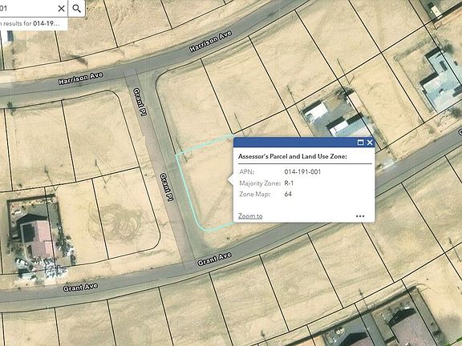Image resolution: width=462 pixels, height=346 pixels.
Task: Click the Majority Zone R-1 value
Action: pyautogui.click(x=289, y=183)
